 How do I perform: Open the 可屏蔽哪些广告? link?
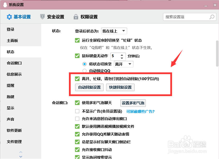click(140, 111)
